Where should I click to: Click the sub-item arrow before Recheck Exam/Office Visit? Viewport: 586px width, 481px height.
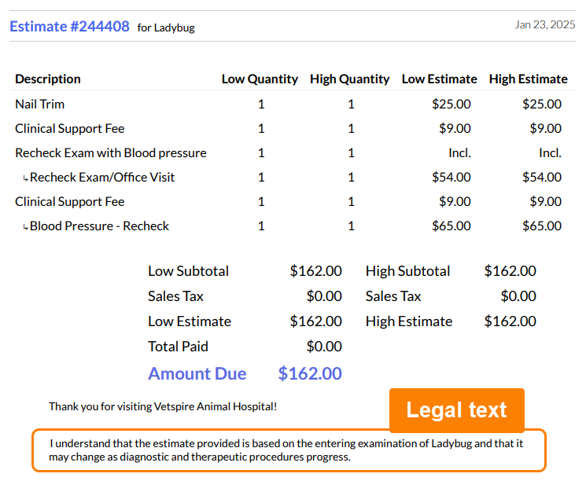[x=25, y=178]
